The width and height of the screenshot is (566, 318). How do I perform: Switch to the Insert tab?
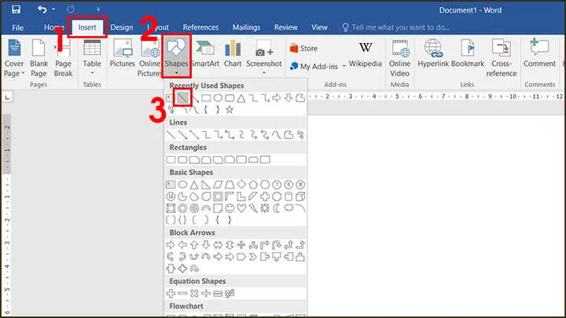(87, 27)
